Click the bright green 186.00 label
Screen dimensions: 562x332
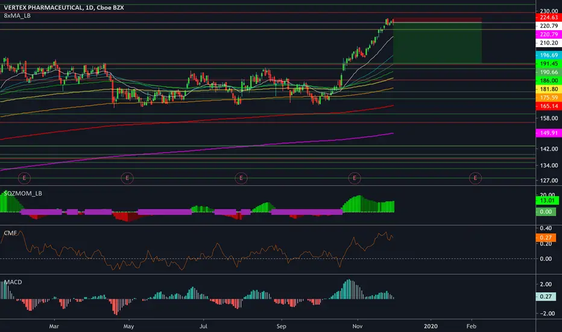[548, 81]
